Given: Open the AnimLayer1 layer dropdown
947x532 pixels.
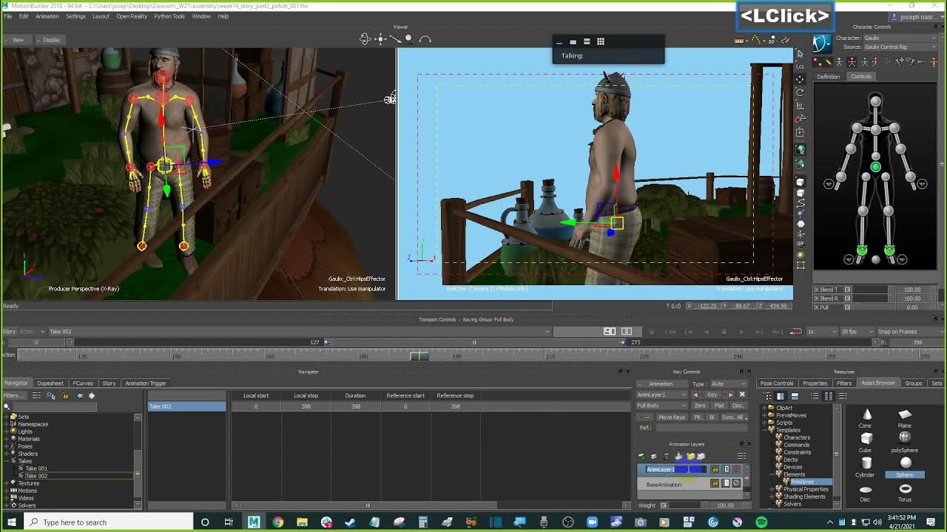Looking at the screenshot, I should click(x=664, y=395).
